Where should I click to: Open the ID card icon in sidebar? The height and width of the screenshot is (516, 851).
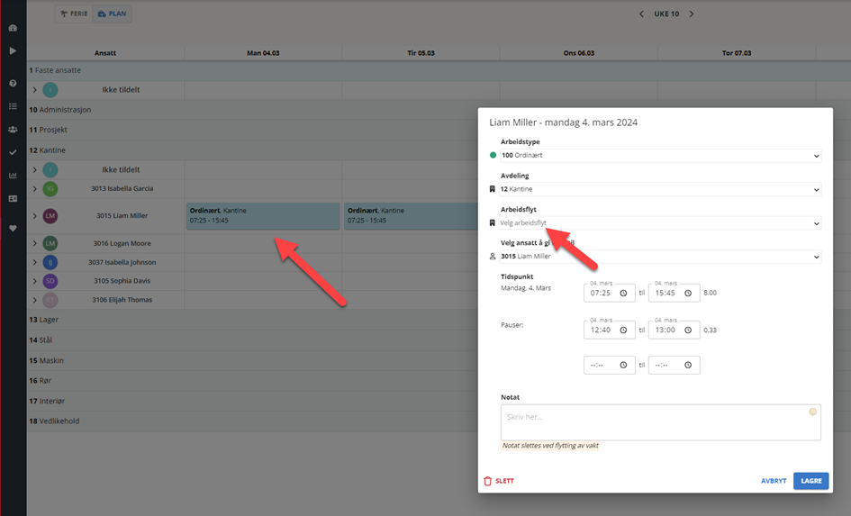click(x=13, y=199)
